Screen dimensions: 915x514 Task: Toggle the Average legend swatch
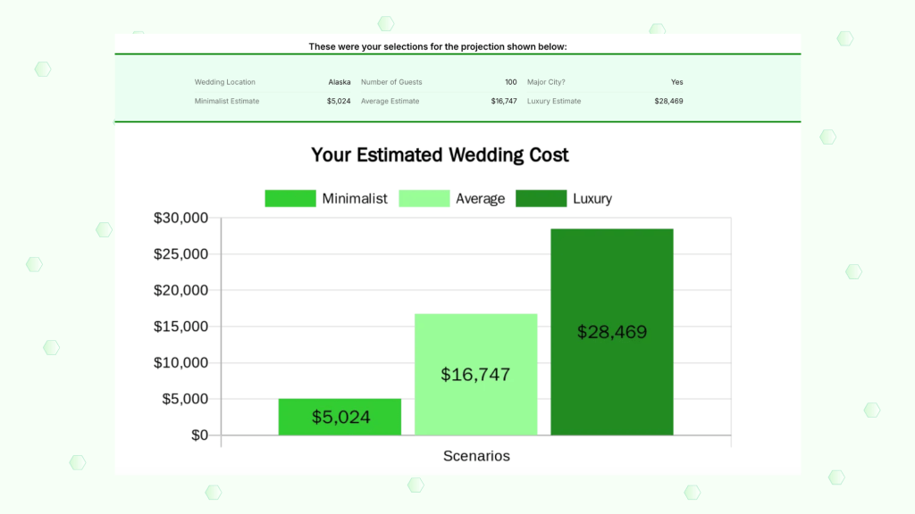click(x=424, y=198)
